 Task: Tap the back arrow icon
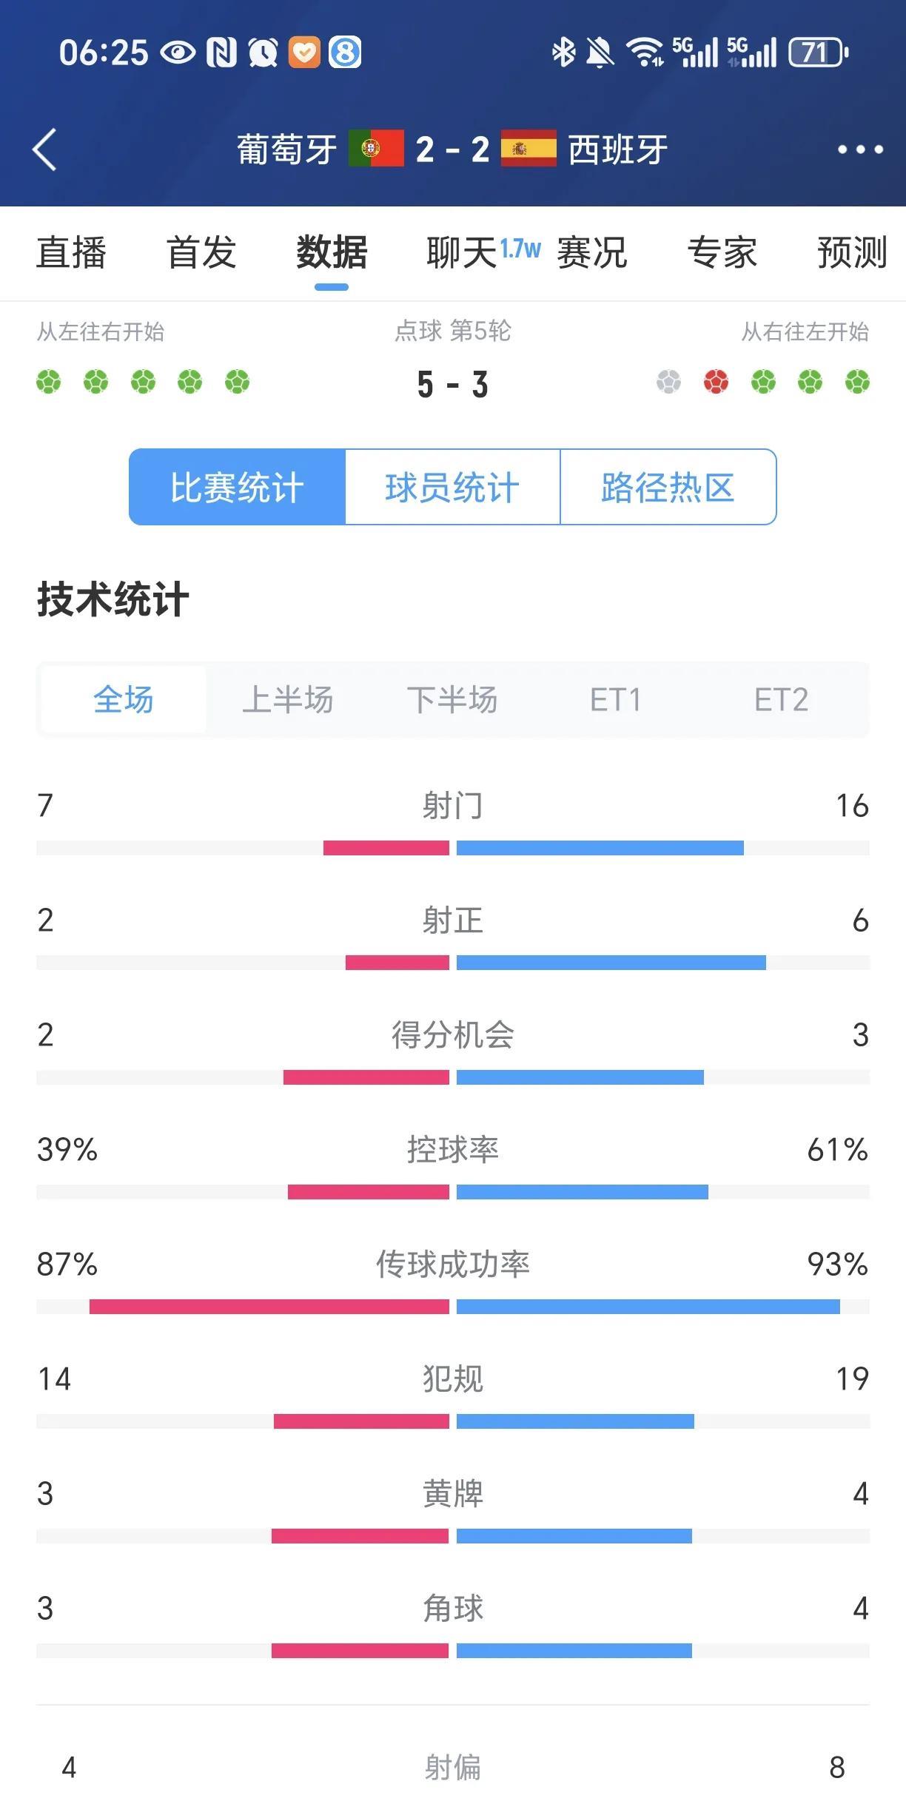[44, 149]
